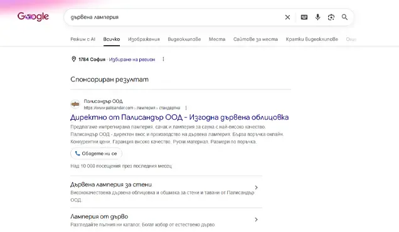Open ad info three-dot menu beside URL
Image resolution: width=399 pixels, height=232 pixels.
click(x=186, y=108)
